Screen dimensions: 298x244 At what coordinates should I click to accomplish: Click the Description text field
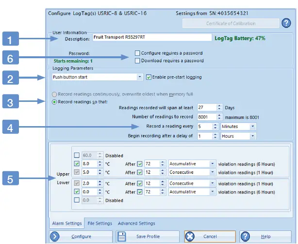(152, 37)
